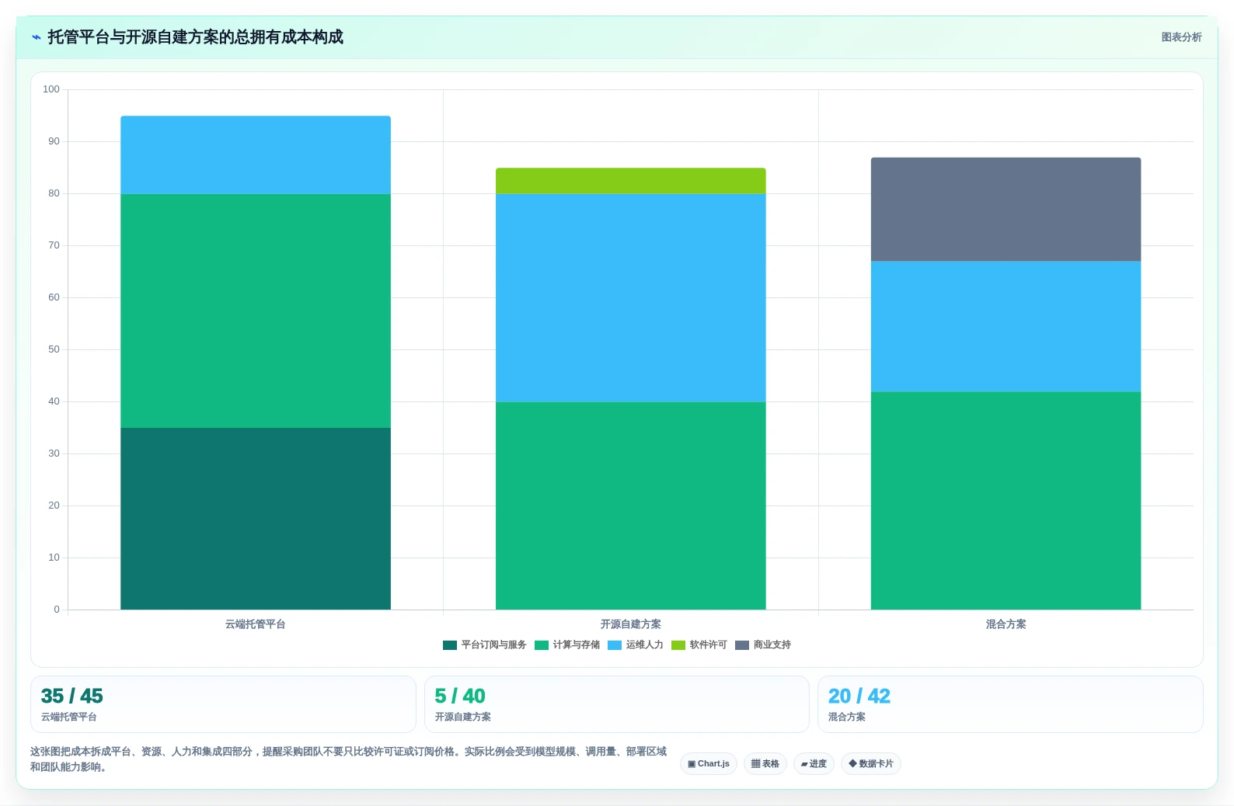The height and width of the screenshot is (806, 1234).
Task: Click the 开源自建方案 x-axis label
Action: [631, 624]
